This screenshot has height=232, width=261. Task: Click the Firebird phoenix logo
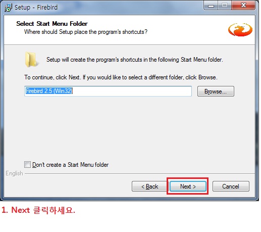240,30
